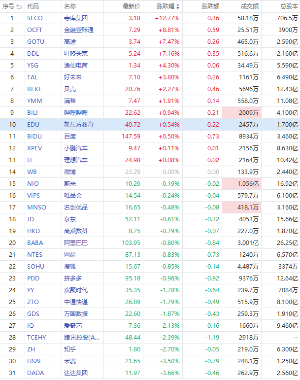
Task: Click the 代码 column header
Action: pyautogui.click(x=33, y=6)
